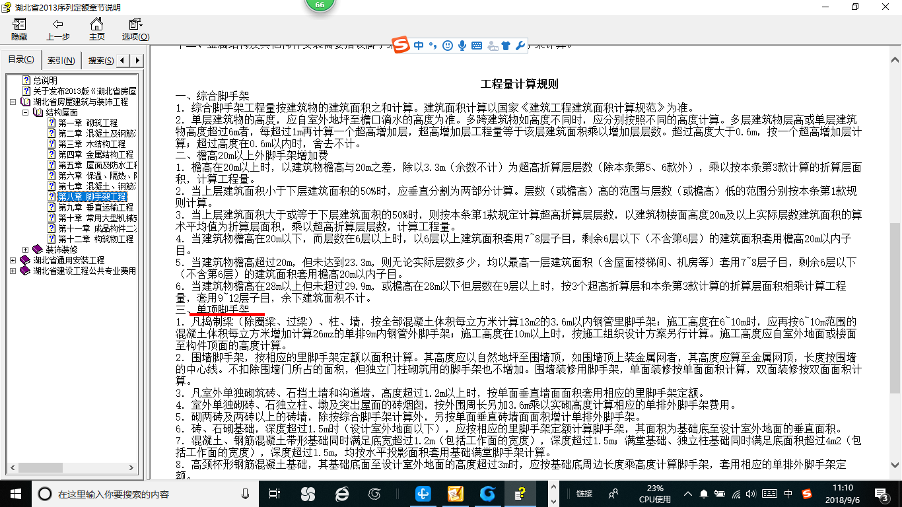The width and height of the screenshot is (902, 507).
Task: Open the orange notepad taskbar app
Action: (x=456, y=493)
